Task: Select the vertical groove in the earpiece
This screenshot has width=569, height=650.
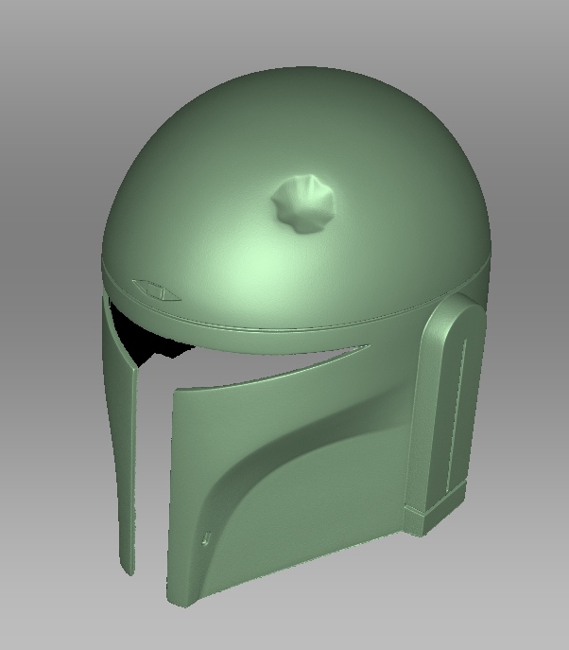Action: point(457,414)
